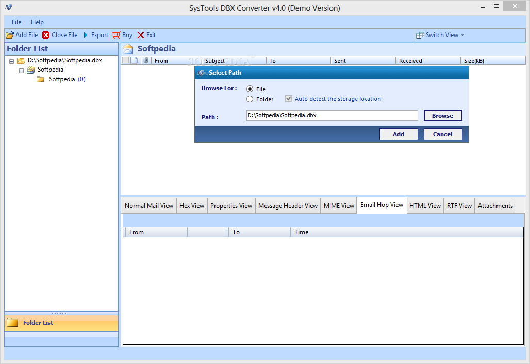Click the attachment paperclip column icon
Viewport: 530px width, 364px height.
pyautogui.click(x=146, y=60)
